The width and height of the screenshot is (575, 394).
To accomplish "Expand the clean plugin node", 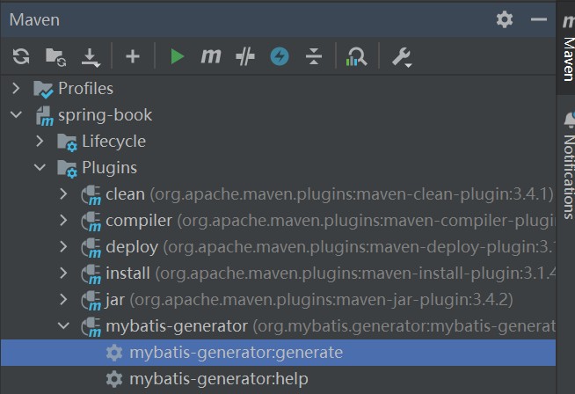I will tap(63, 194).
